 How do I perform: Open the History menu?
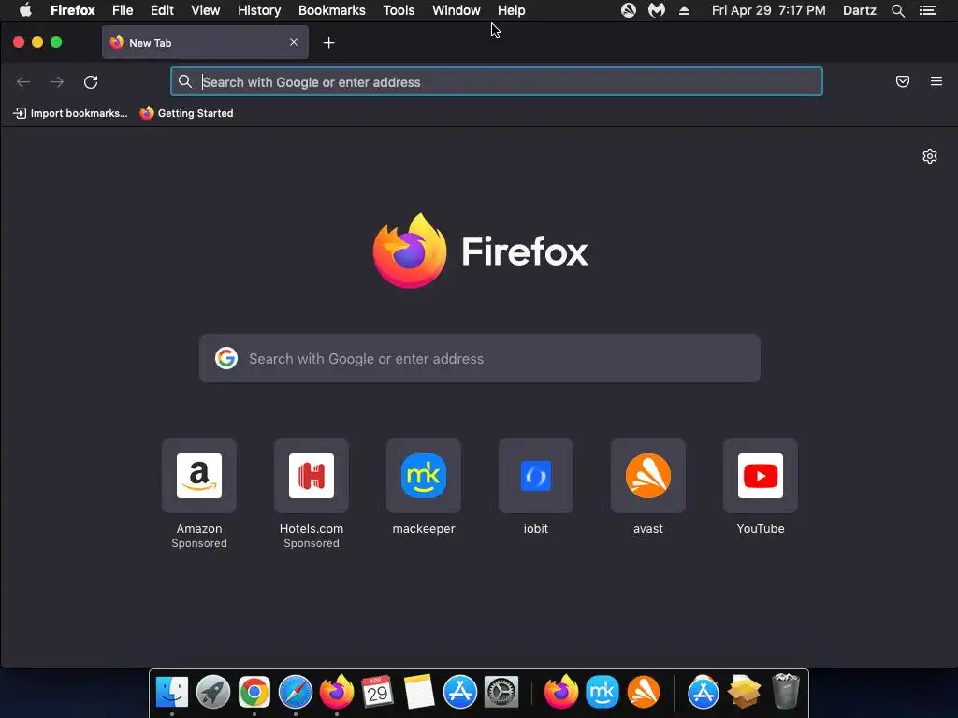259,10
